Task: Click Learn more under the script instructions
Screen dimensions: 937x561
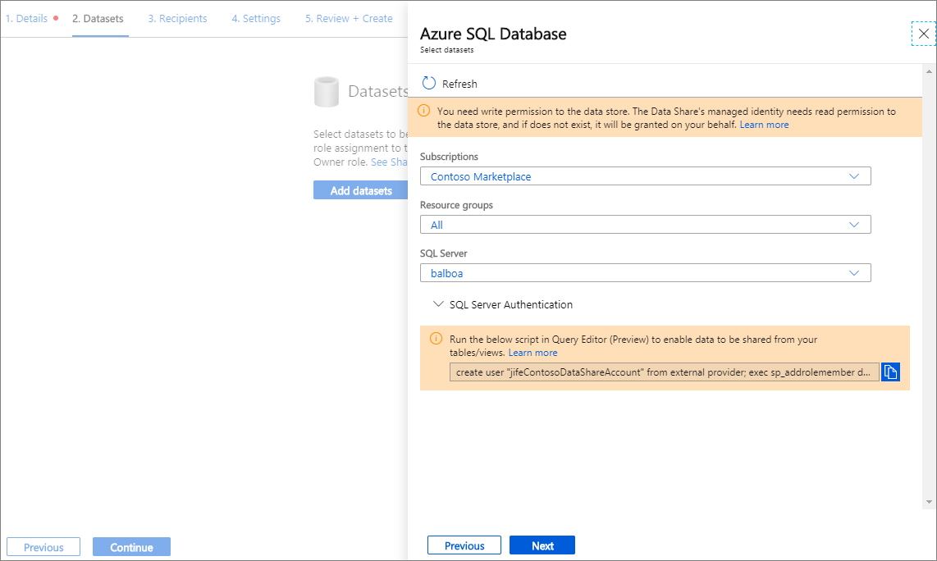Action: click(x=532, y=352)
